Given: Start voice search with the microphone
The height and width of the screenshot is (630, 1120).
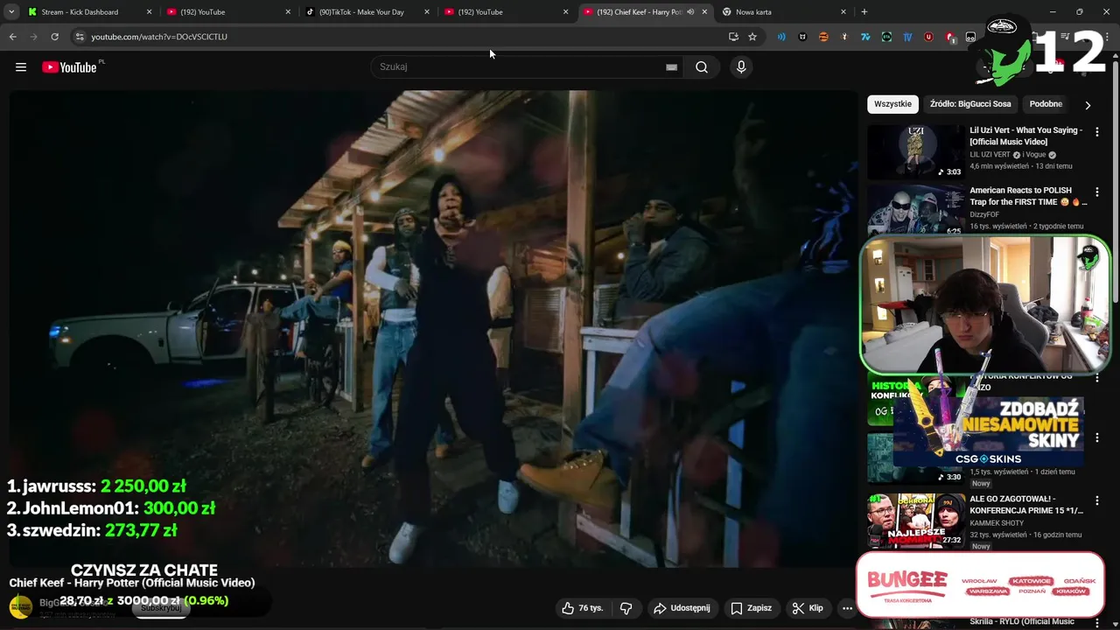Looking at the screenshot, I should click(x=741, y=67).
